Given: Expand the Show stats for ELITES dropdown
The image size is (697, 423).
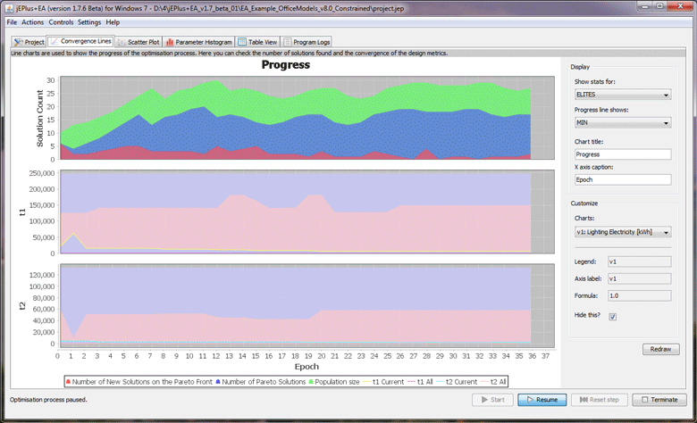Looking at the screenshot, I should [x=622, y=95].
